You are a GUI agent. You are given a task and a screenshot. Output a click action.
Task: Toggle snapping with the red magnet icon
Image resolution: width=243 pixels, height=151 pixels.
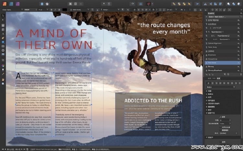pos(148,4)
